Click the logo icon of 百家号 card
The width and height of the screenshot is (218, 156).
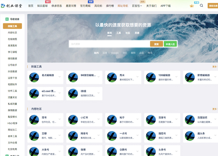[151, 120]
